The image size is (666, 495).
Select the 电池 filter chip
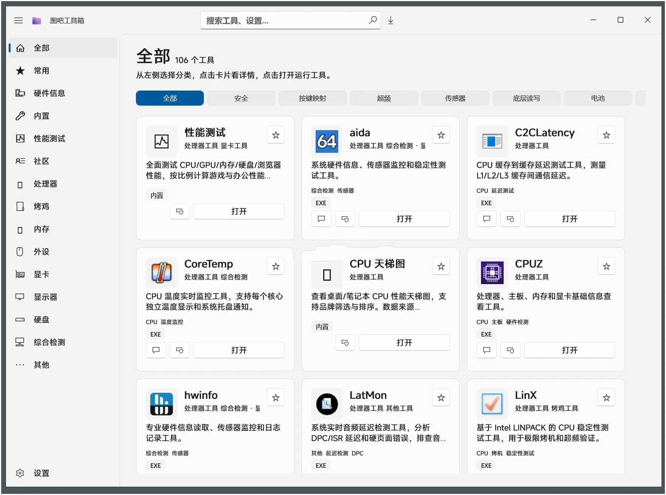coord(598,98)
